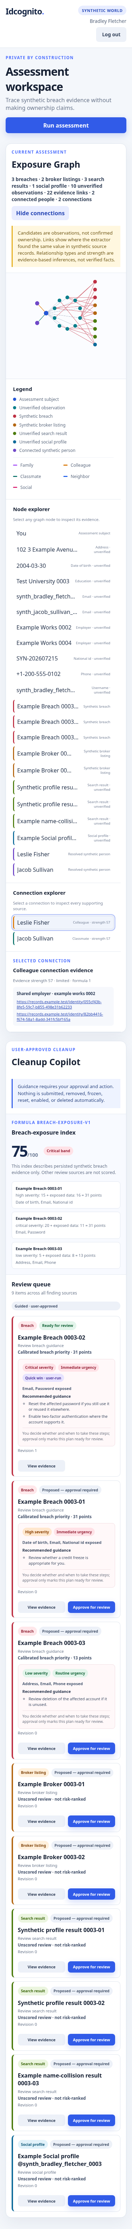View evidence for Example Breach 0003-02
Viewport: 132px width, 2229px height.
tap(42, 1466)
